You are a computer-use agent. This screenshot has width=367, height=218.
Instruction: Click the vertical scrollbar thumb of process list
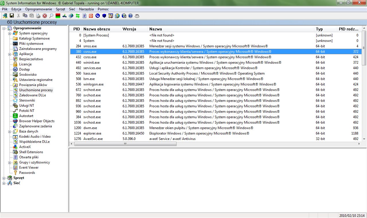click(364, 48)
